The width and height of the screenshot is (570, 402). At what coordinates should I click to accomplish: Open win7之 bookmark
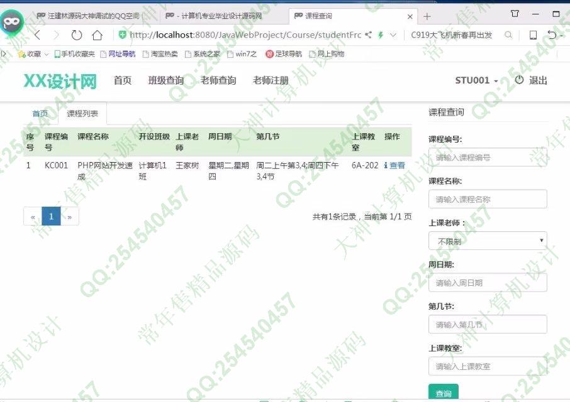pyautogui.click(x=242, y=54)
